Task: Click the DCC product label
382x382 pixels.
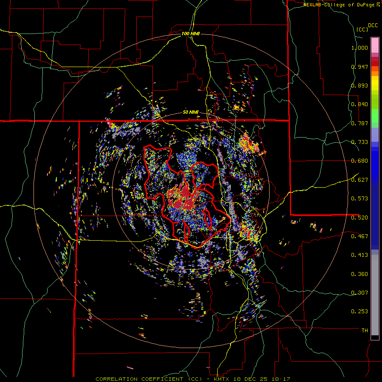Action: coord(373,25)
